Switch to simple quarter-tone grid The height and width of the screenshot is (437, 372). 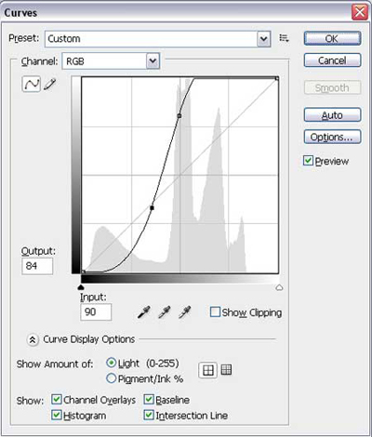pos(207,370)
